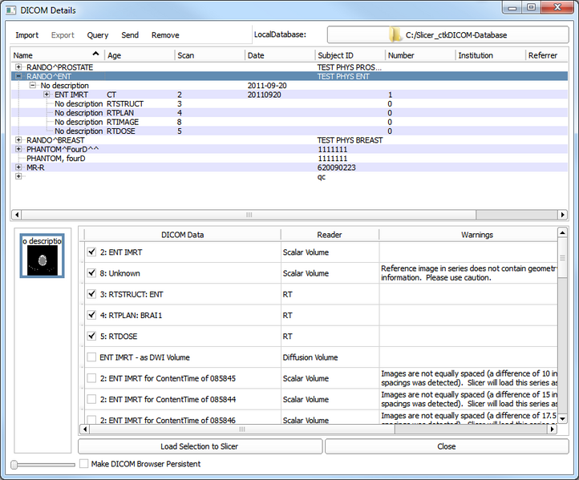Click the folder icon for the database directory
The width and height of the screenshot is (579, 480).
395,34
